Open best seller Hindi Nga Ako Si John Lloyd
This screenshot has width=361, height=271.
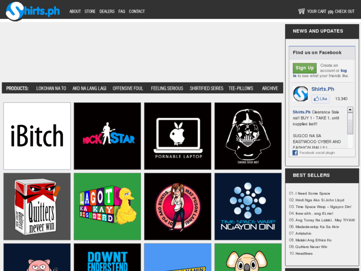point(320,200)
